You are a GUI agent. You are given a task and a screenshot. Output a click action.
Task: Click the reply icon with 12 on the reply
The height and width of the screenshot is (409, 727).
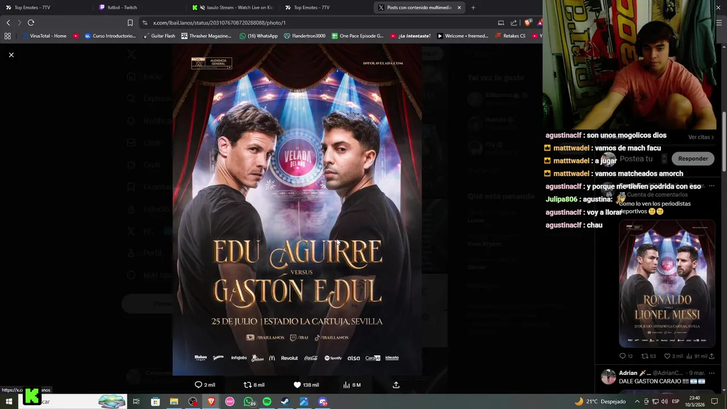point(626,356)
